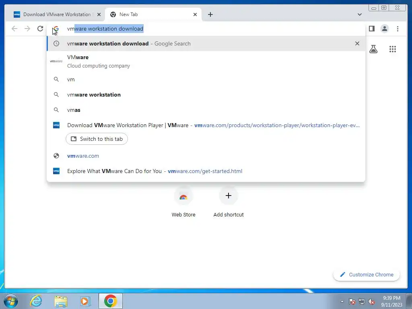Viewport: 412px width, 309px height.
Task: Click inside the address bar text
Action: click(105, 29)
